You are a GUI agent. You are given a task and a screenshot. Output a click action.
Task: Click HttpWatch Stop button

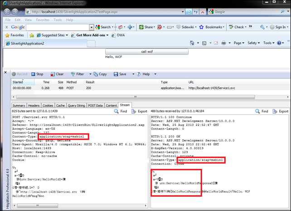pyautogui.click(x=37, y=74)
